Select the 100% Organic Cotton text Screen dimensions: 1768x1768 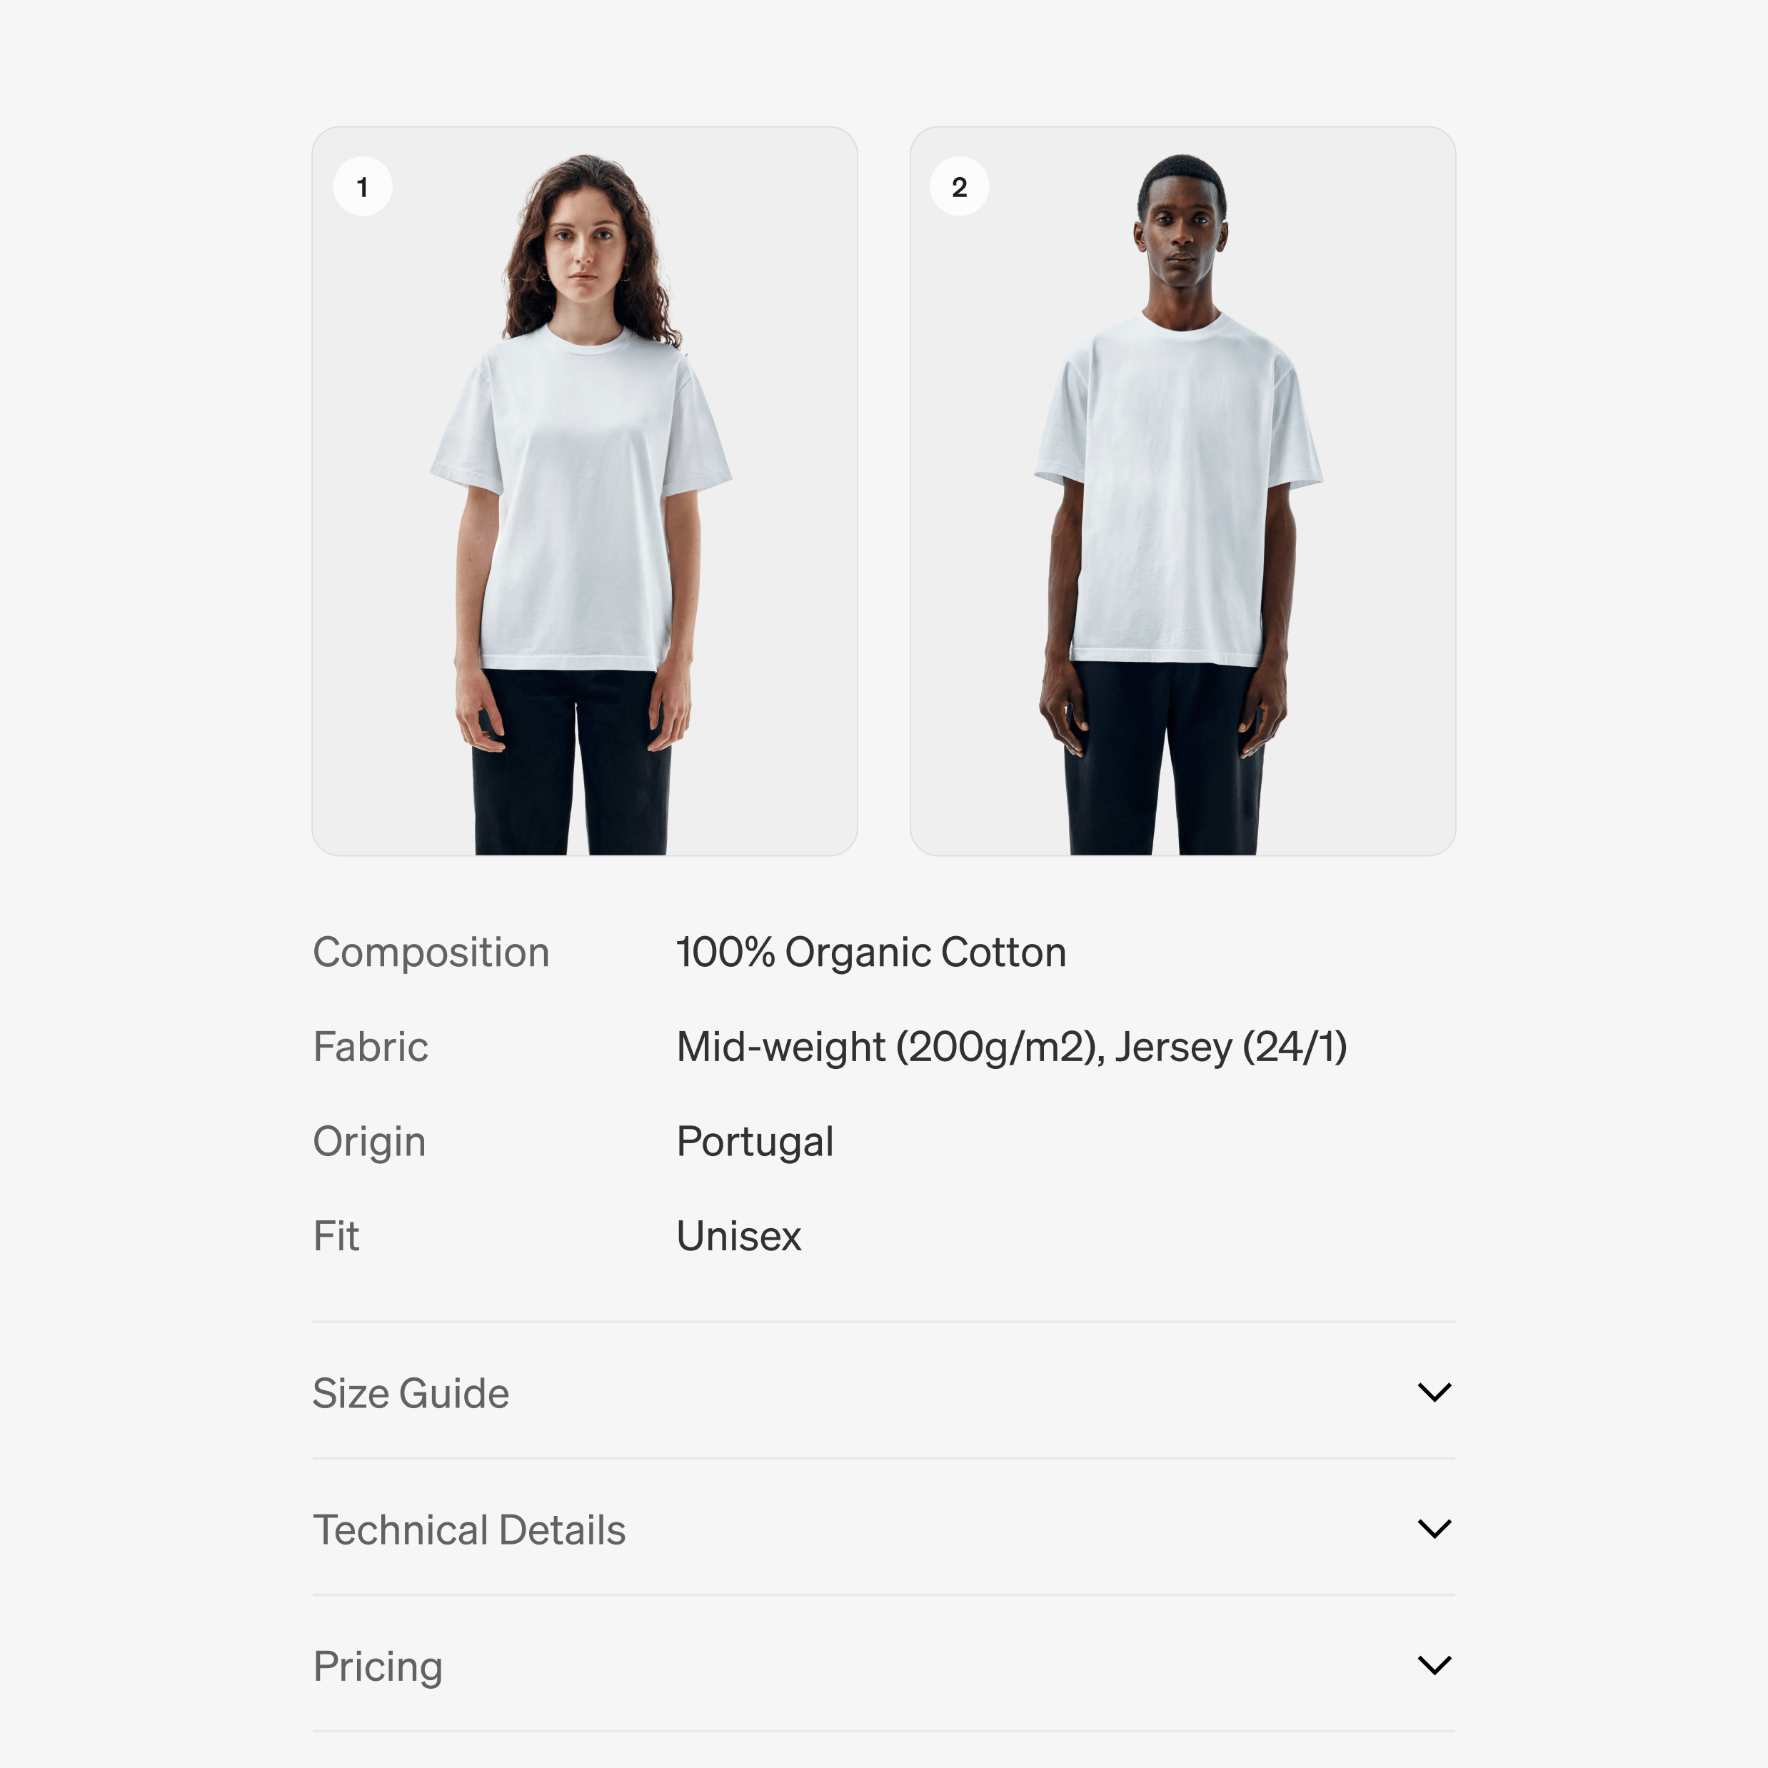871,953
